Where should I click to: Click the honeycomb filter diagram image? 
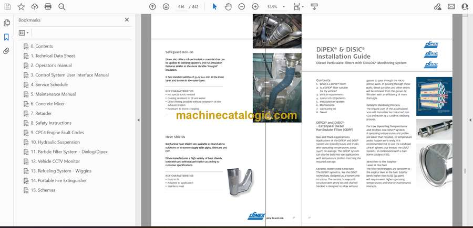434,96
